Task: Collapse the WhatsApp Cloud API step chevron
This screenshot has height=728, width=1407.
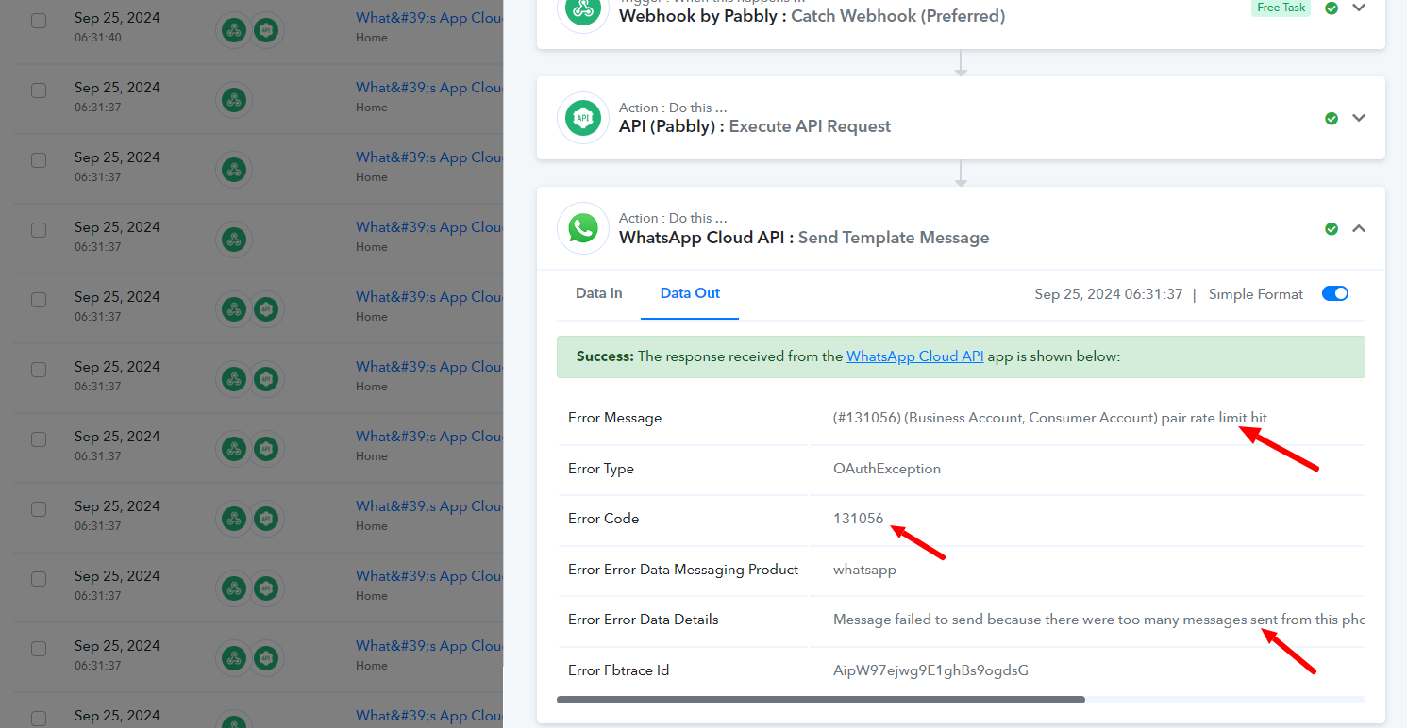Action: tap(1359, 228)
